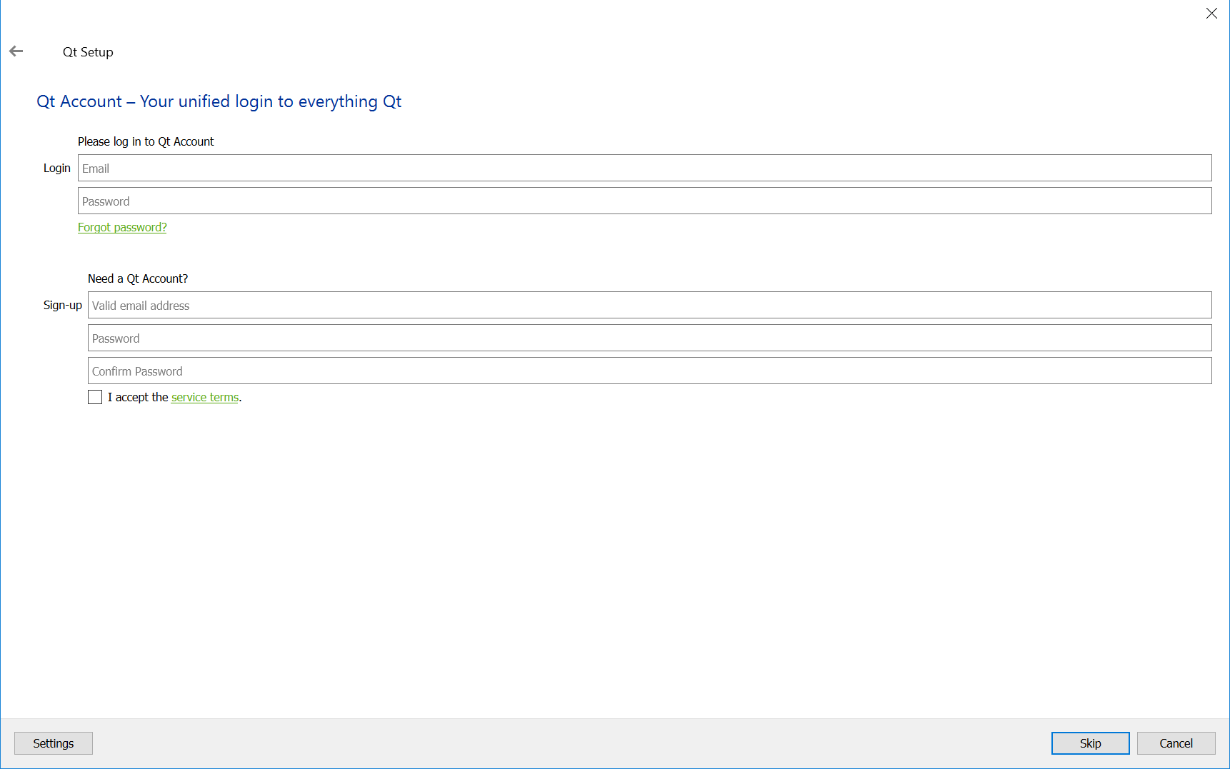Image resolution: width=1230 pixels, height=769 pixels.
Task: Select the 'Sign-up' label
Action: [x=63, y=305]
